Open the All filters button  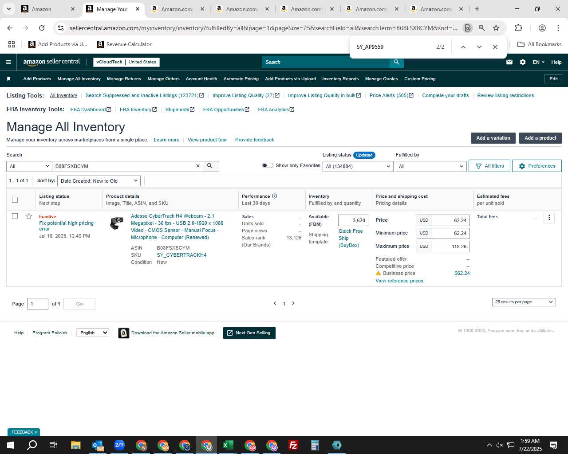coord(489,166)
